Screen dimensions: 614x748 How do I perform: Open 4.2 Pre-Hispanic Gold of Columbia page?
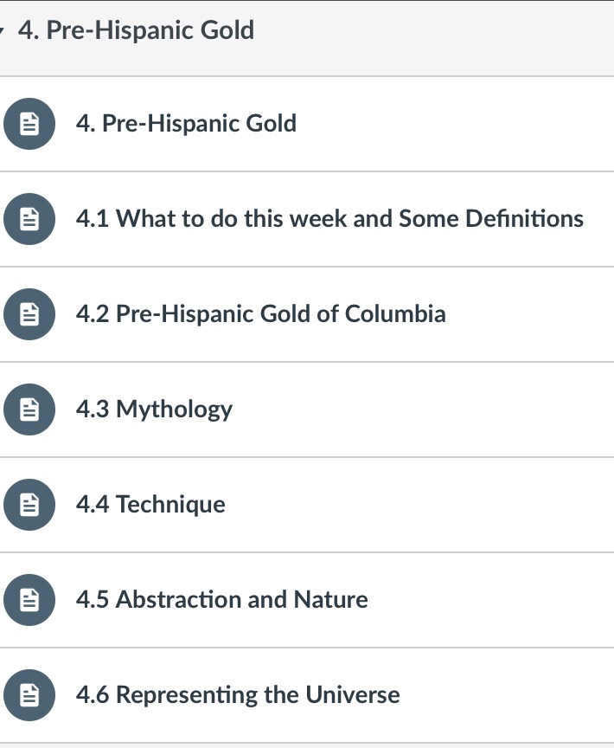(260, 314)
